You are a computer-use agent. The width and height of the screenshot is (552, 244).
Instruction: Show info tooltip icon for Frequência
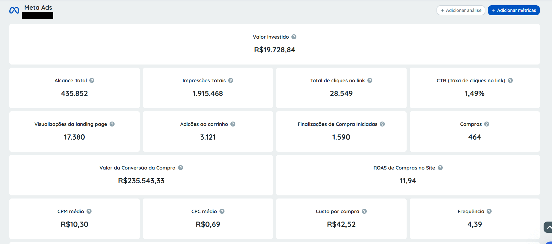point(489,211)
